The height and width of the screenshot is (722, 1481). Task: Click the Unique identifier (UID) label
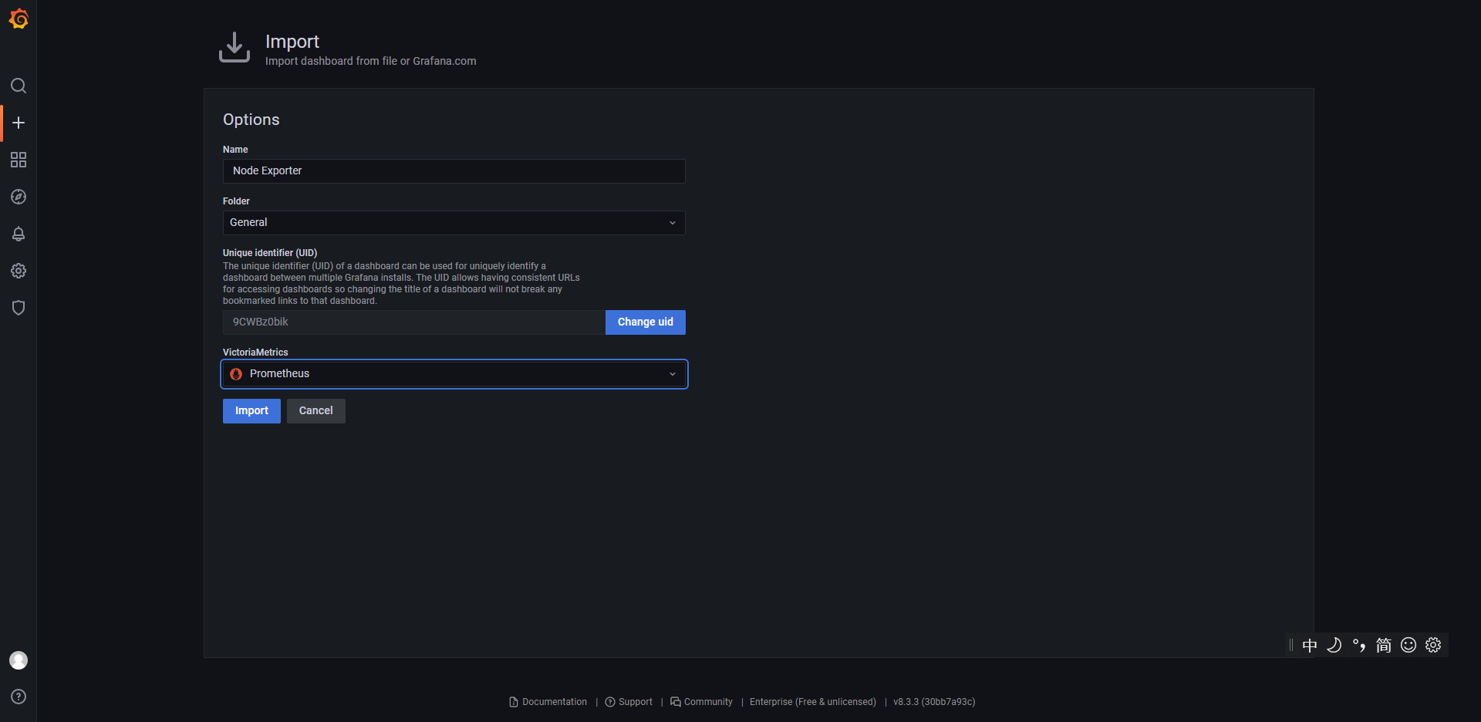270,253
